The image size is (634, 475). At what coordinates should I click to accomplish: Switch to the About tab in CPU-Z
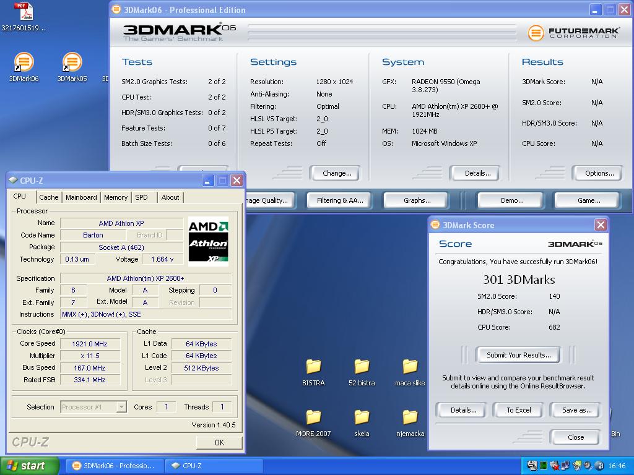tap(170, 197)
